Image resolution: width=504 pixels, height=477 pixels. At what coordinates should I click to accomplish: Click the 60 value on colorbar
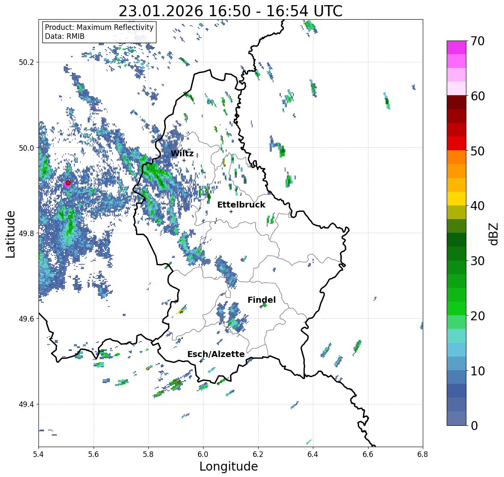[477, 96]
